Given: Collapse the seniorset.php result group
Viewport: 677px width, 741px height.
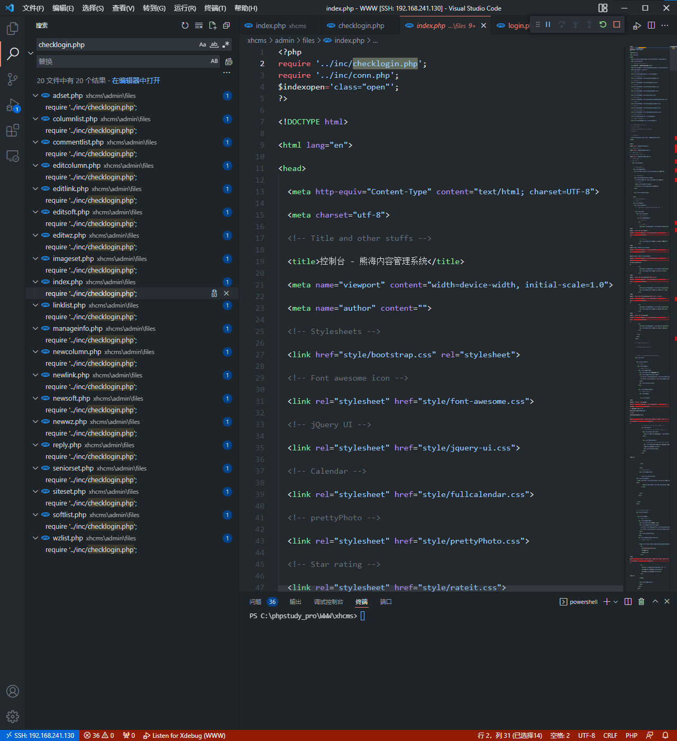Looking at the screenshot, I should 35,468.
